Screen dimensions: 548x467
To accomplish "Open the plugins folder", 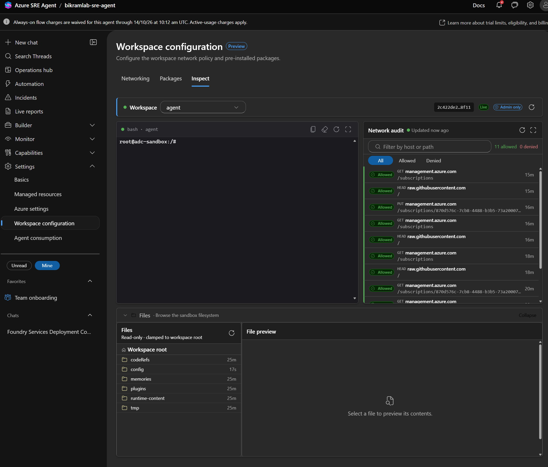I will 179,389.
